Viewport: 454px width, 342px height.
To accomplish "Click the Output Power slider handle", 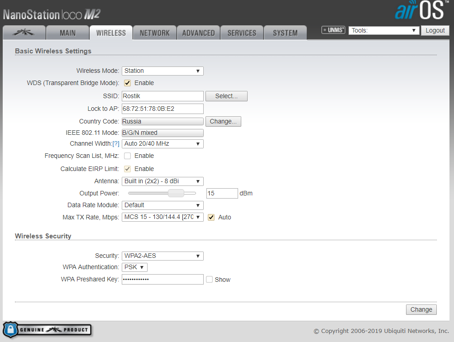I will tap(176, 193).
